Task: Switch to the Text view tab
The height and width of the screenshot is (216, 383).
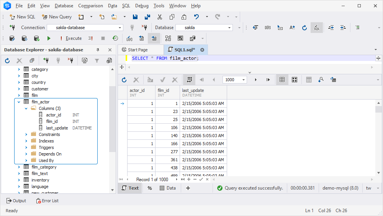Action: pyautogui.click(x=130, y=188)
